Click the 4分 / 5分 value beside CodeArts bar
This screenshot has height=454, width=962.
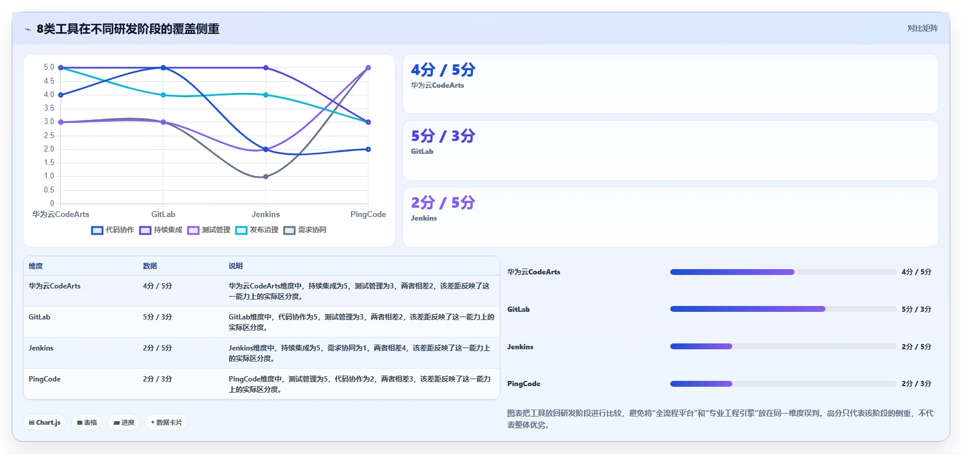pos(916,272)
